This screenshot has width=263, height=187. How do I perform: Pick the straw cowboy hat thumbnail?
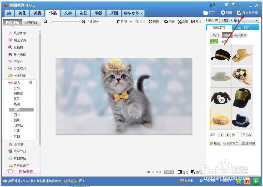pos(242,55)
